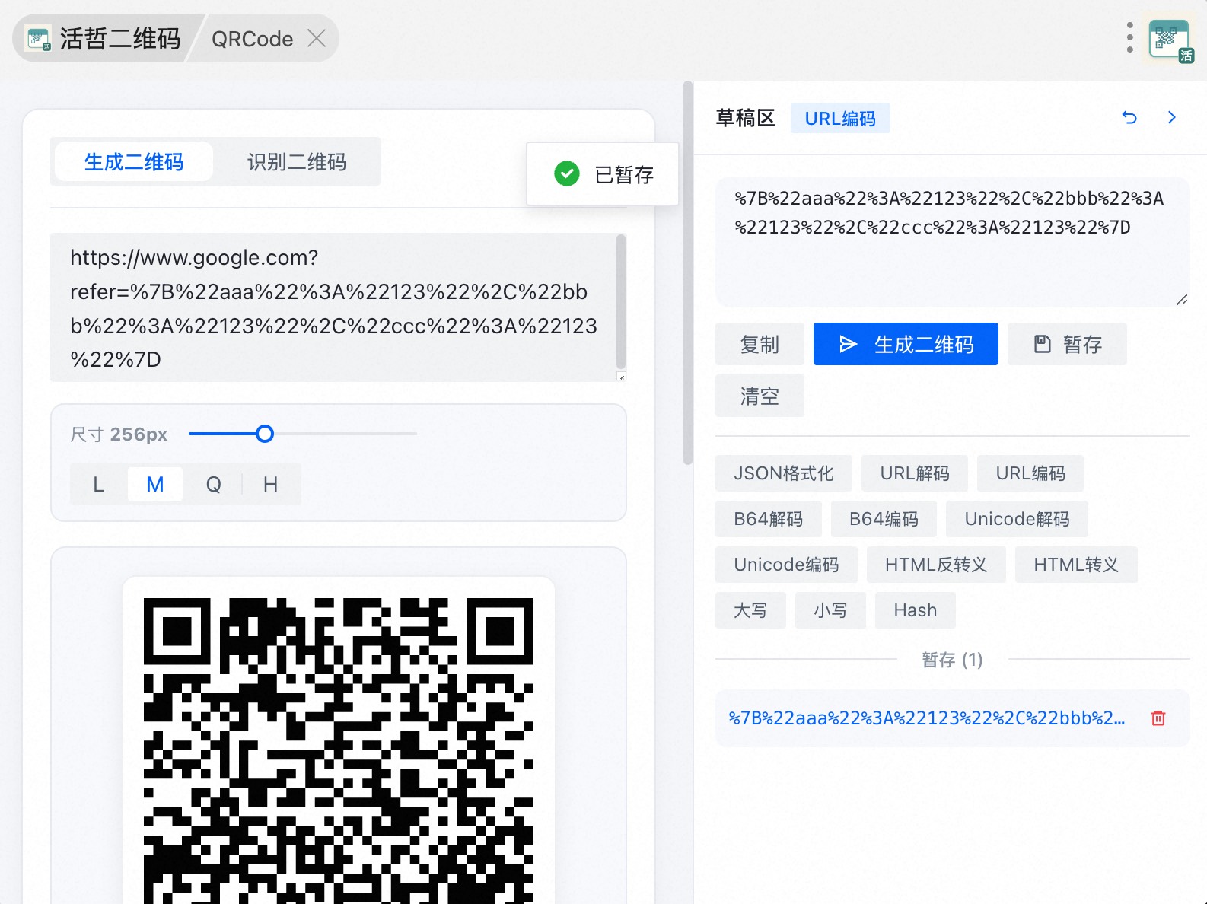Collapse the draft panel with right chevron
Image resolution: width=1207 pixels, height=904 pixels.
(1172, 117)
